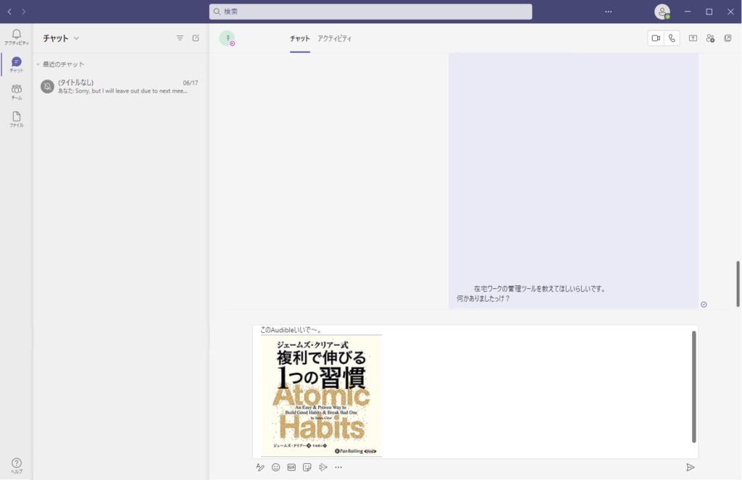742x480 pixels.
Task: Switch to the アクティビティ tab
Action: coord(335,38)
